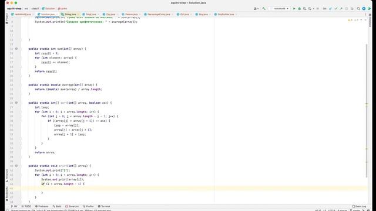Open the Terminal tool window button
The height and width of the screenshot is (211, 376).
pos(104,206)
